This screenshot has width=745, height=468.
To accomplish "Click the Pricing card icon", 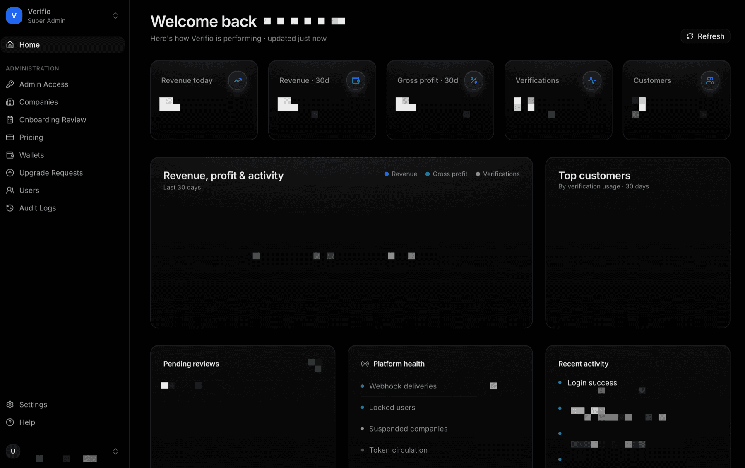I will click(x=10, y=137).
